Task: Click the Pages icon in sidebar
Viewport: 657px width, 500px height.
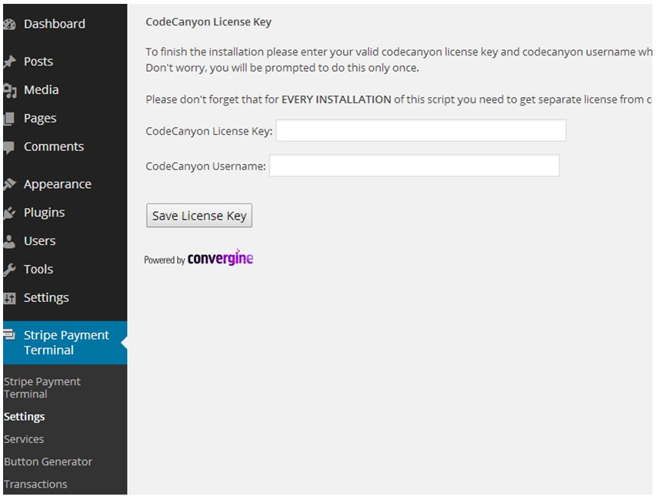Action: tap(9, 119)
